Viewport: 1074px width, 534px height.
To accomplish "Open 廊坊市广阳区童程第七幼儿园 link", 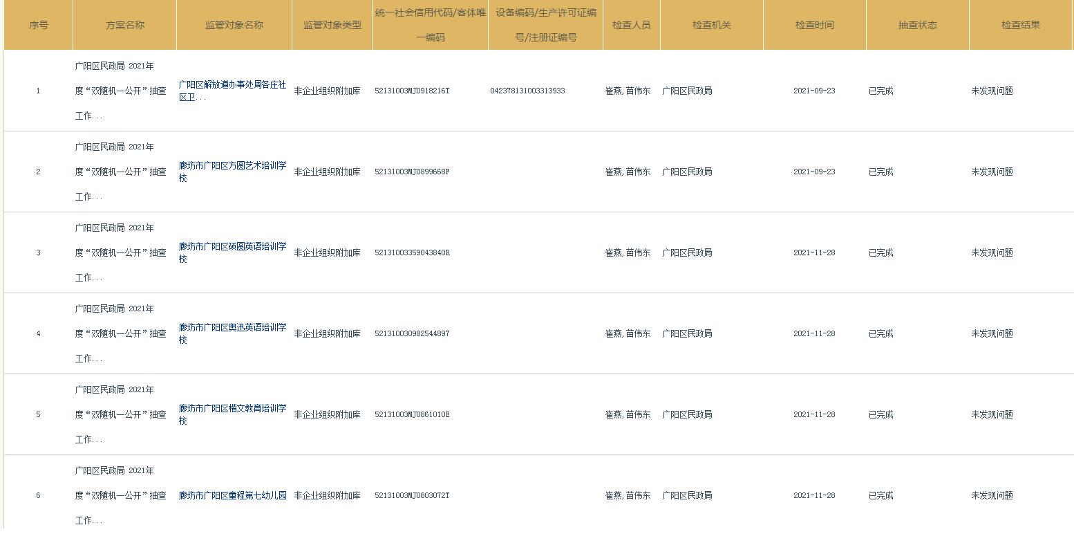I will pyautogui.click(x=232, y=495).
